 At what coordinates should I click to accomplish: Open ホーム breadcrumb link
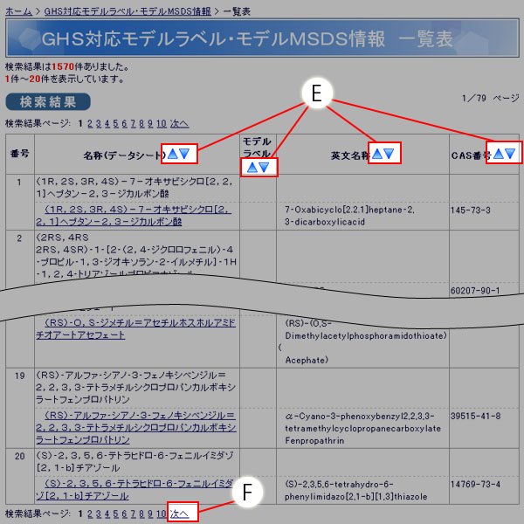click(x=18, y=11)
